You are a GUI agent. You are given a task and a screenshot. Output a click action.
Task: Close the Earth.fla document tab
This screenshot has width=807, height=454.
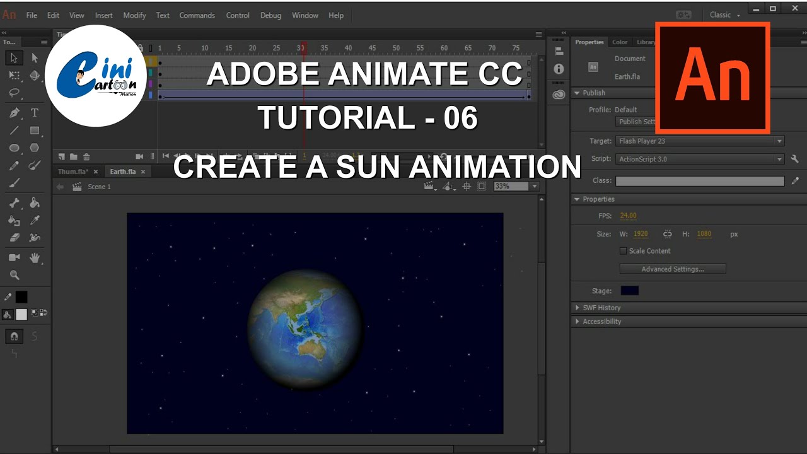[143, 172]
